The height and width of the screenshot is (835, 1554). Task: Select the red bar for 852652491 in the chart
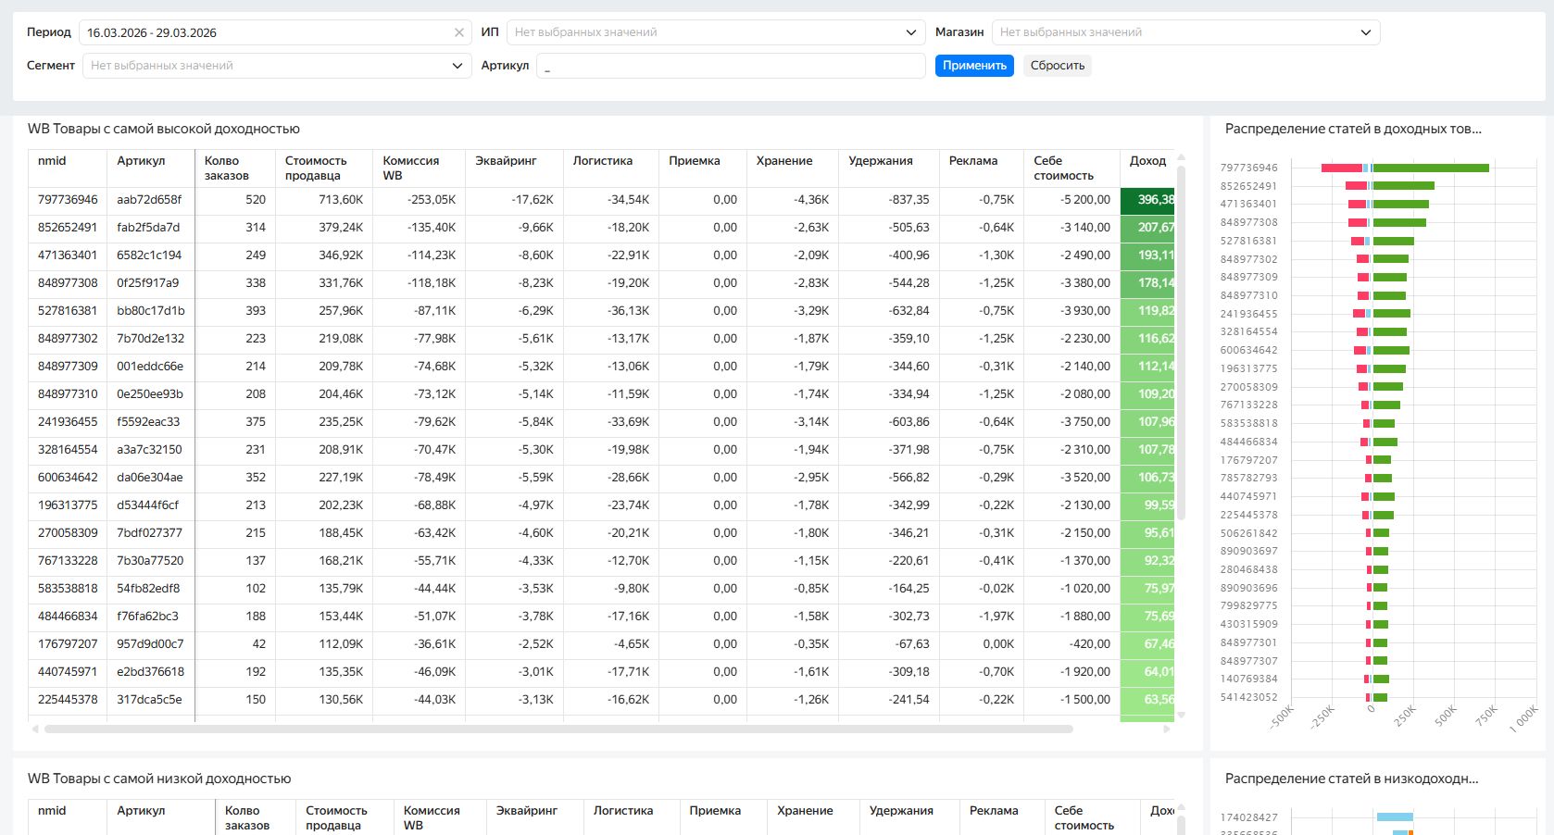(x=1356, y=186)
